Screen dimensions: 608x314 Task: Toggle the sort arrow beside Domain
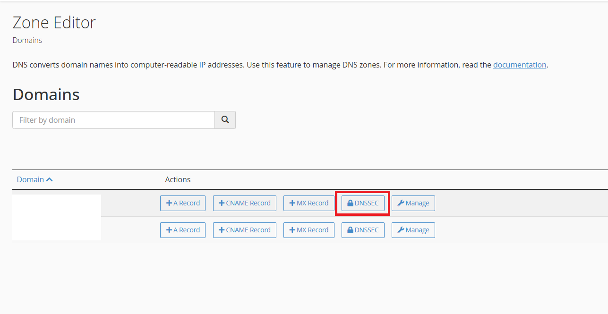coord(50,179)
